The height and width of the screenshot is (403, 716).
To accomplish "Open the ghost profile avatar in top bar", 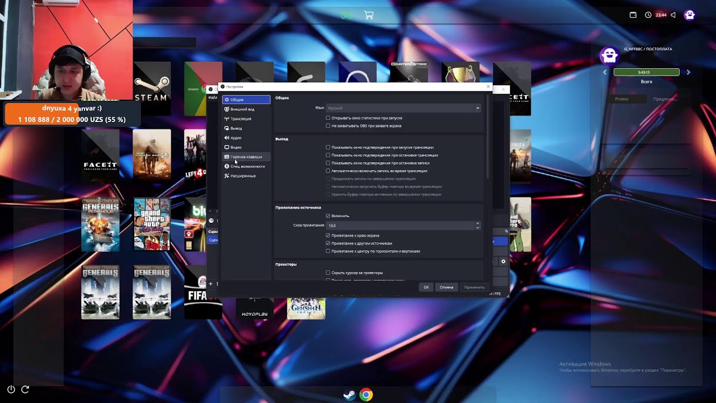I will (690, 15).
